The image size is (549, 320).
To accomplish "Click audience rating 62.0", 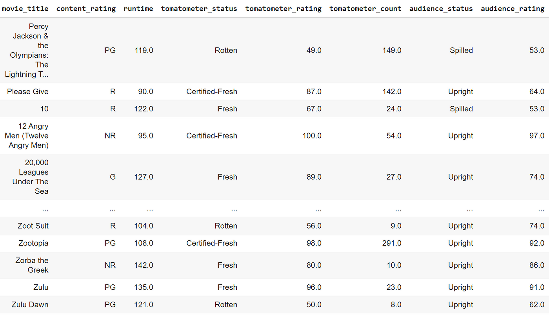I will [x=537, y=305].
